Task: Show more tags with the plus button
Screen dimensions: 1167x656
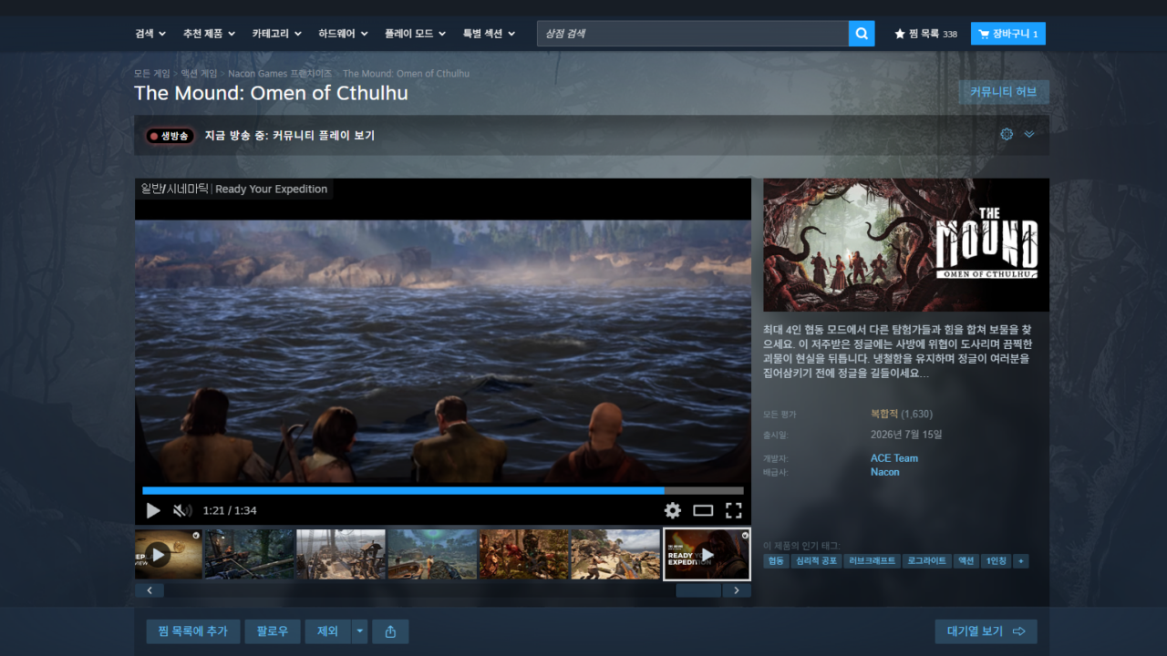Action: click(1020, 561)
